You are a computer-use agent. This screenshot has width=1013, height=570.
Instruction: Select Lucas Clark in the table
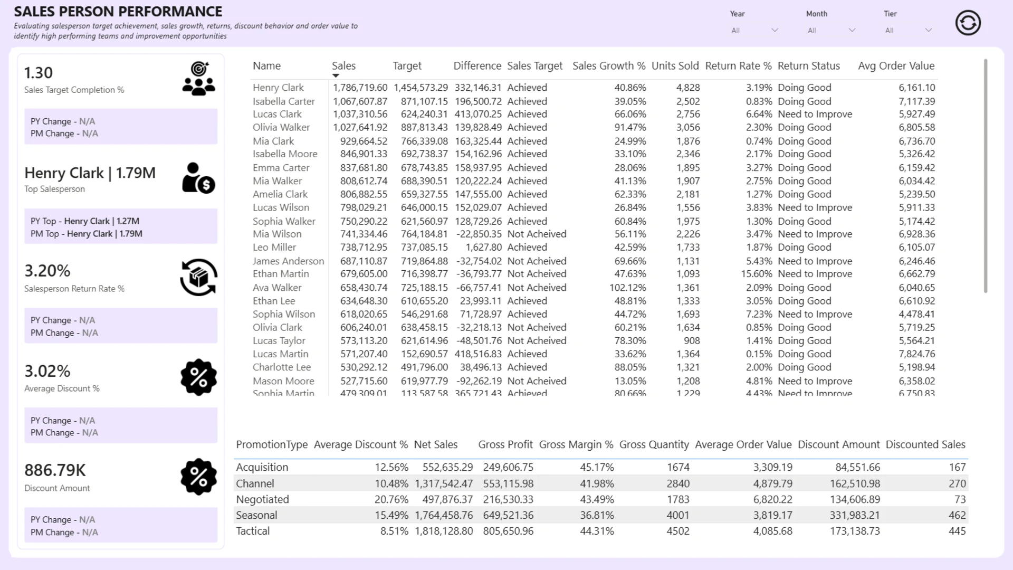click(277, 114)
